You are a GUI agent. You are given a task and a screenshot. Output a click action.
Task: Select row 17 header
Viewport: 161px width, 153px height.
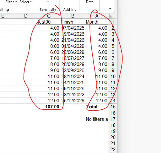113,119
